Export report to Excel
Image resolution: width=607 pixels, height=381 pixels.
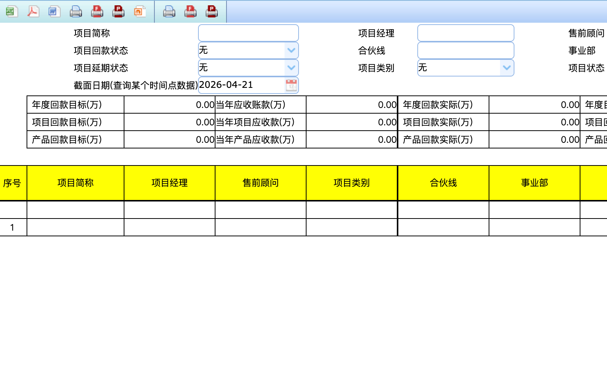11,12
